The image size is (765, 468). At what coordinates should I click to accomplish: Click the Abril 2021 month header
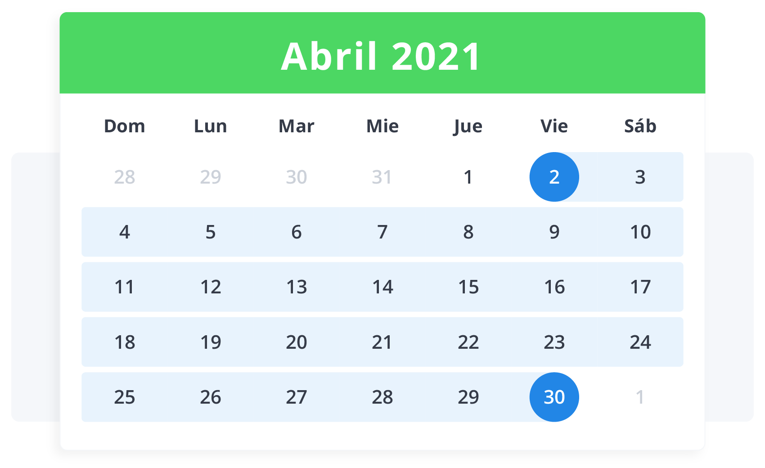click(x=382, y=56)
